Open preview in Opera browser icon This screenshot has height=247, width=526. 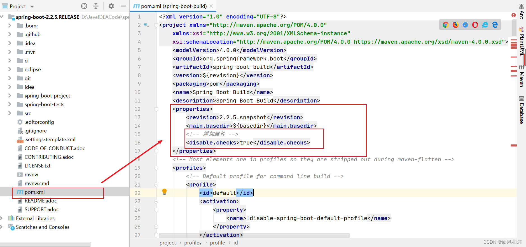coord(475,25)
